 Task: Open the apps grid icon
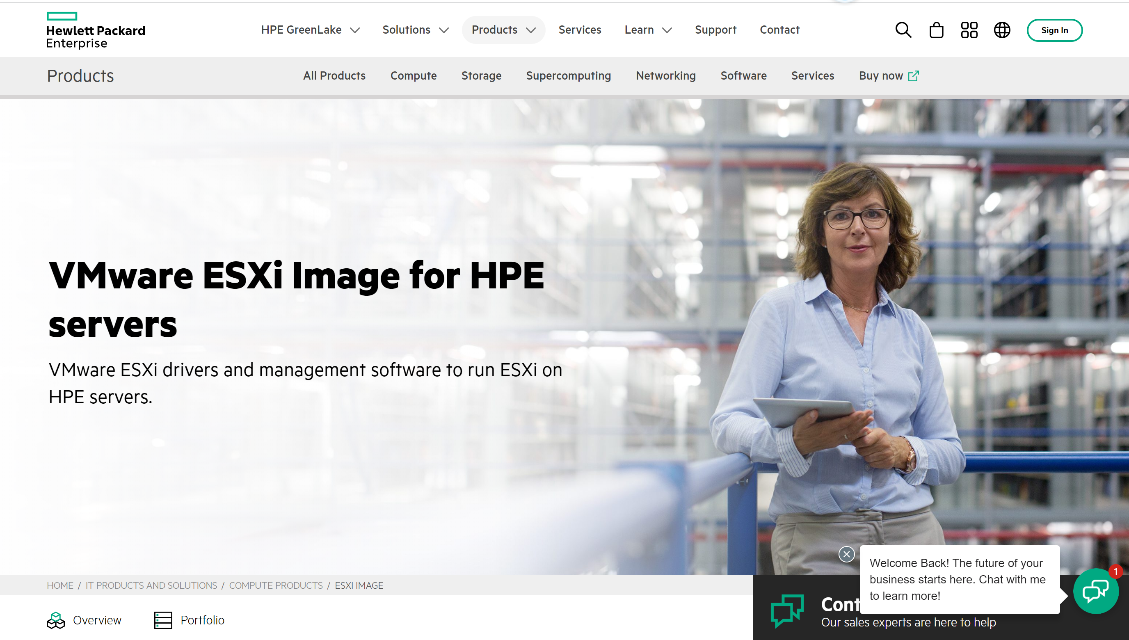click(x=969, y=30)
